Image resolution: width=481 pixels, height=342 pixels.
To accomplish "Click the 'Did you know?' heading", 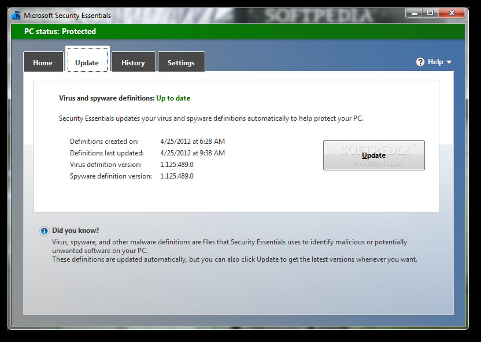I will (x=76, y=231).
